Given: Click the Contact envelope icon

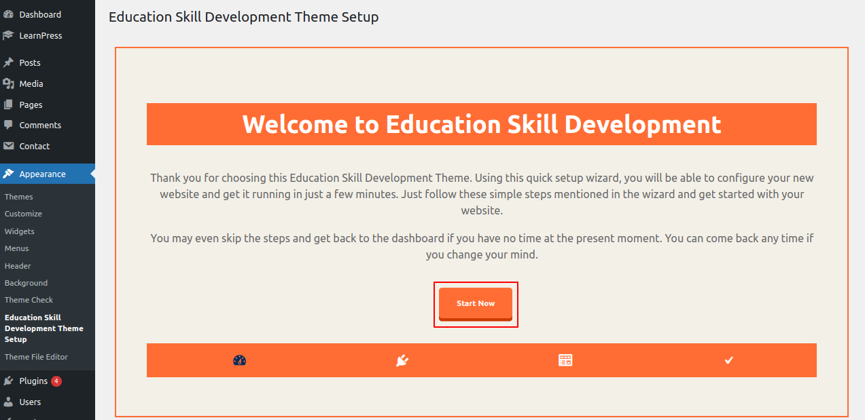Looking at the screenshot, I should [8, 146].
